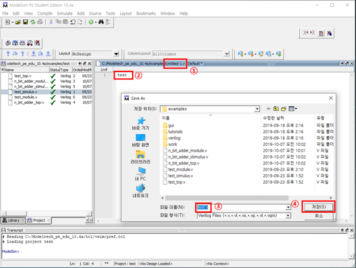Select test_top.v in project pane
This screenshot has height=268, width=356.
click(23, 76)
